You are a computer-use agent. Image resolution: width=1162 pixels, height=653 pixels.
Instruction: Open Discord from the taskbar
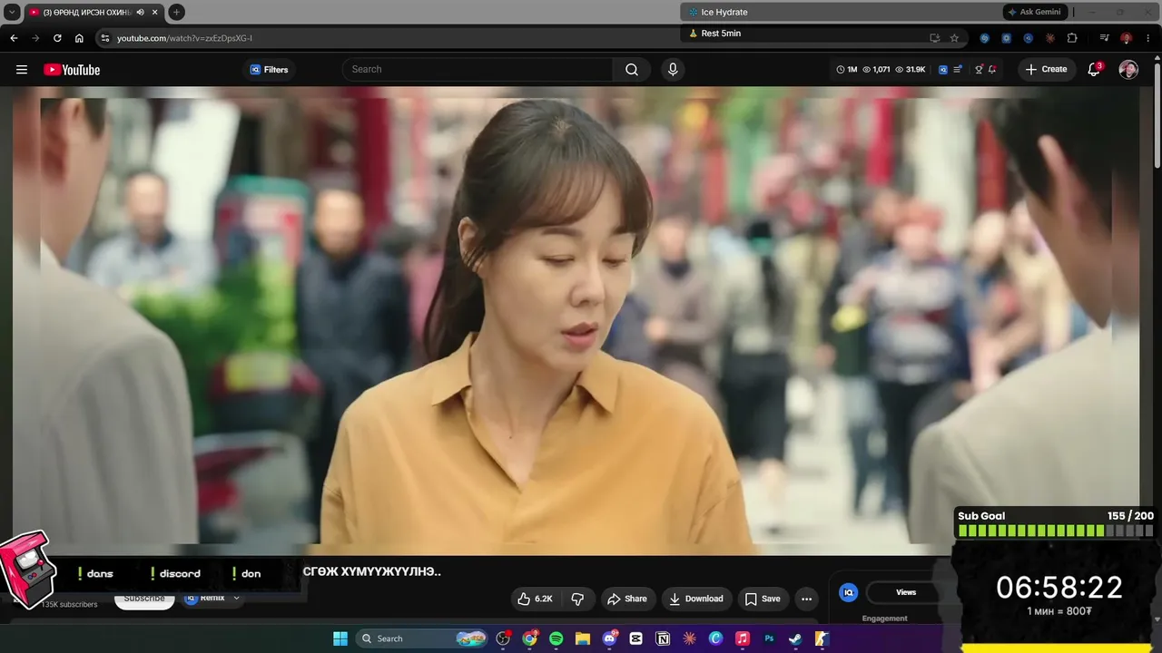coord(609,638)
